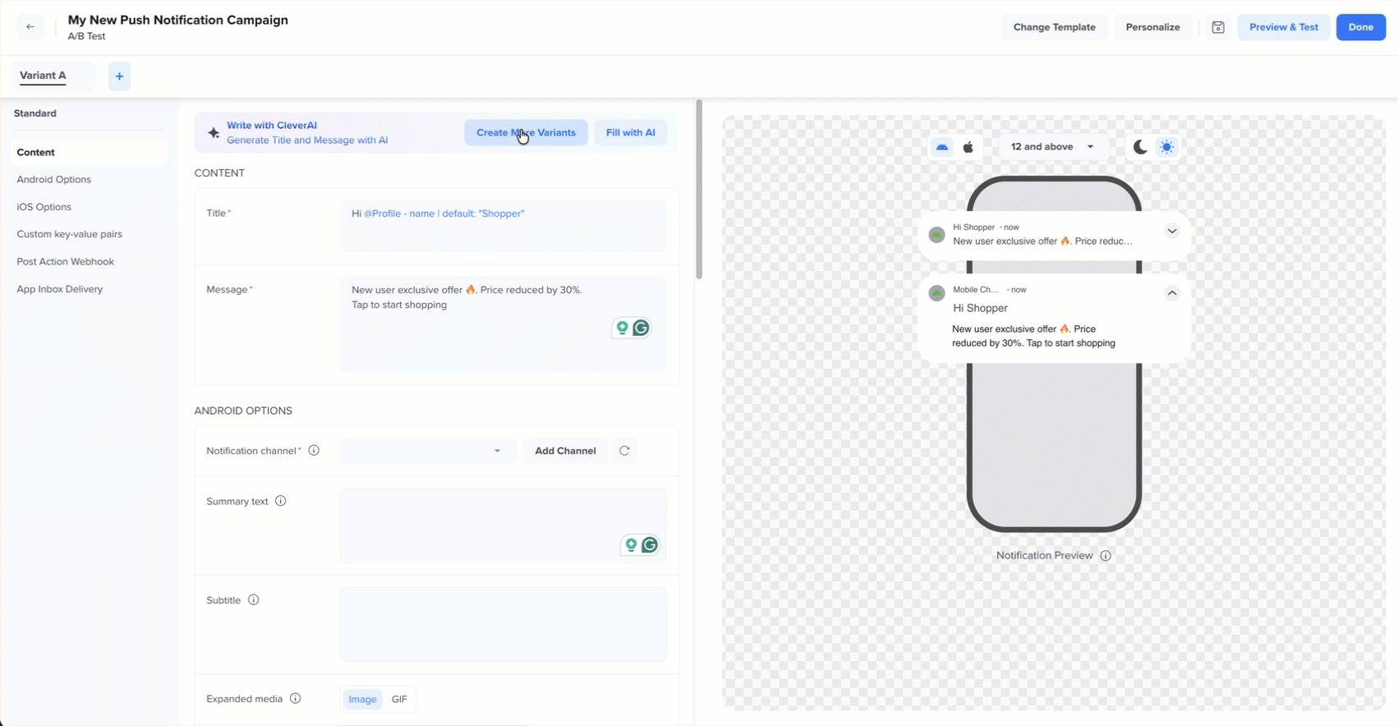Image resolution: width=1398 pixels, height=726 pixels.
Task: Add a new variant with plus icon
Action: point(119,76)
